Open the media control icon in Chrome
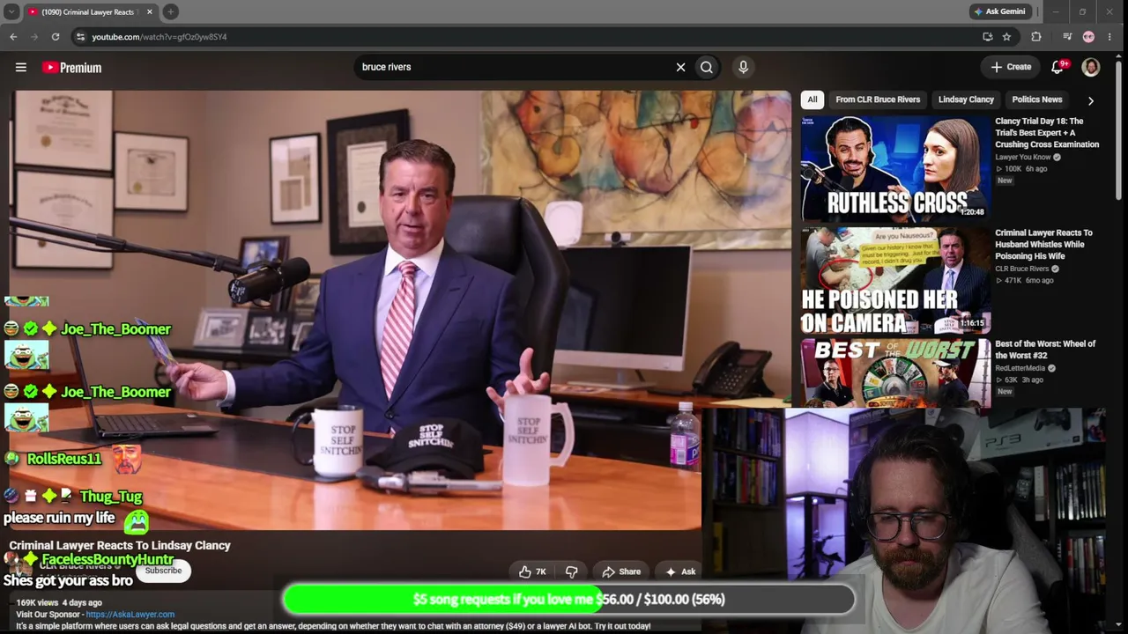This screenshot has height=634, width=1128. 1067,37
